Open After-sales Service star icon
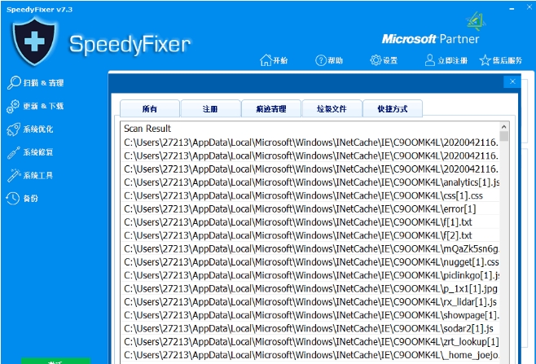536x364 pixels. click(500, 60)
